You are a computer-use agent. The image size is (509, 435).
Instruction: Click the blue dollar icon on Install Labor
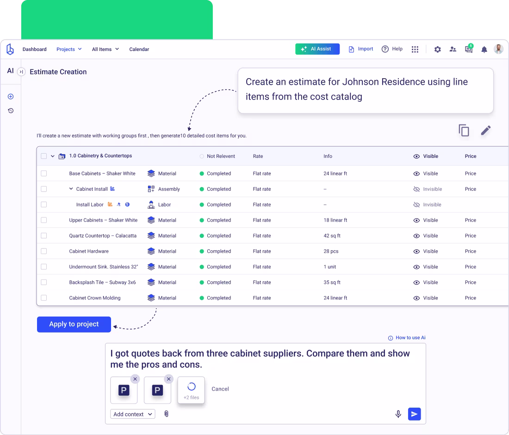(127, 204)
